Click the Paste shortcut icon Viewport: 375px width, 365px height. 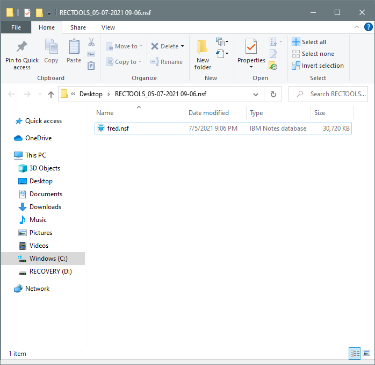pyautogui.click(x=91, y=66)
